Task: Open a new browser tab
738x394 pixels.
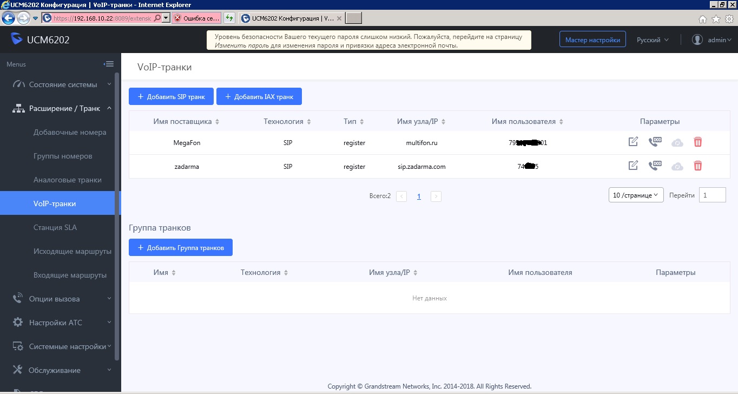Action: [353, 18]
